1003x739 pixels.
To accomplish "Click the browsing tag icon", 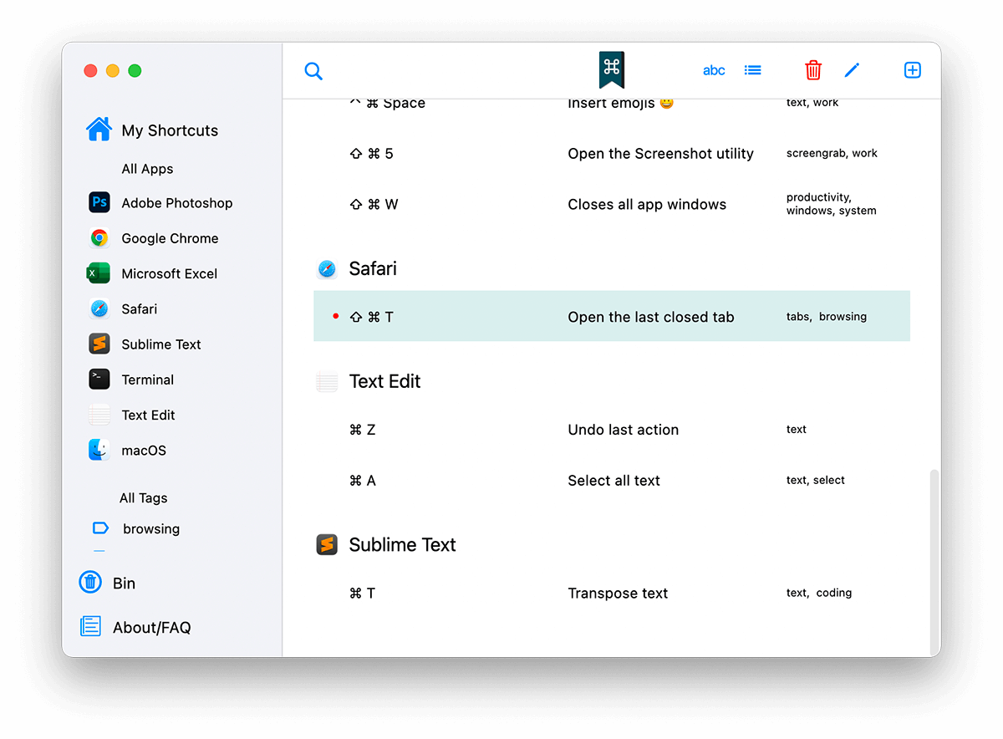I will [100, 528].
